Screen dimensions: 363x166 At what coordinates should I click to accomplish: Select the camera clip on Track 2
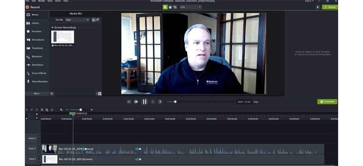tap(183, 149)
